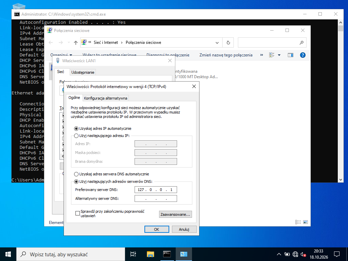Show more toolbar commands chevron
The height and width of the screenshot is (261, 348).
pos(262,55)
